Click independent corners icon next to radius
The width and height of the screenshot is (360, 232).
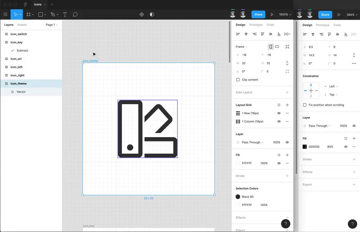pyautogui.click(x=287, y=72)
